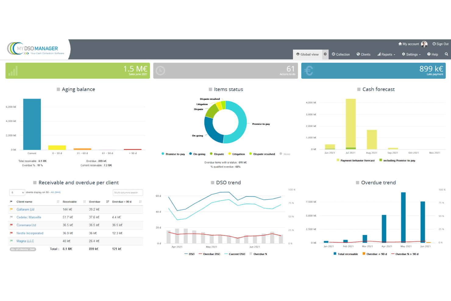Click Sign Out

tap(441, 44)
